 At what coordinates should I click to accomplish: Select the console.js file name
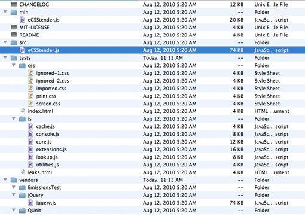48,134
